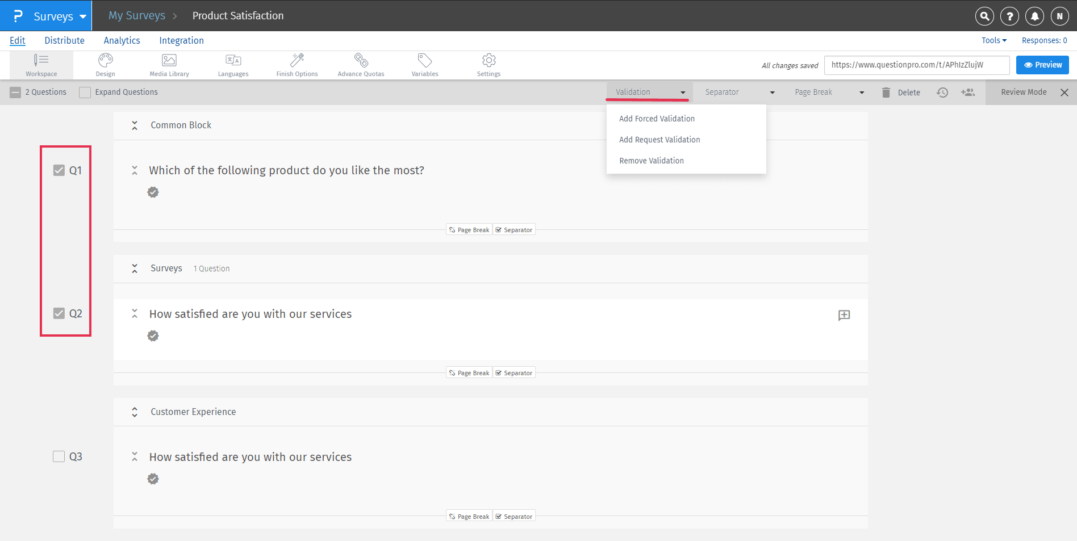Switch to the Analytics tab
This screenshot has width=1077, height=541.
[x=122, y=40]
